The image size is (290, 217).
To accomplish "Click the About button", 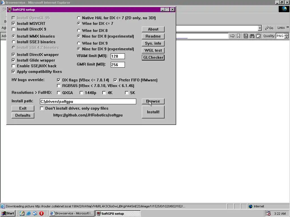I will point(153,29).
